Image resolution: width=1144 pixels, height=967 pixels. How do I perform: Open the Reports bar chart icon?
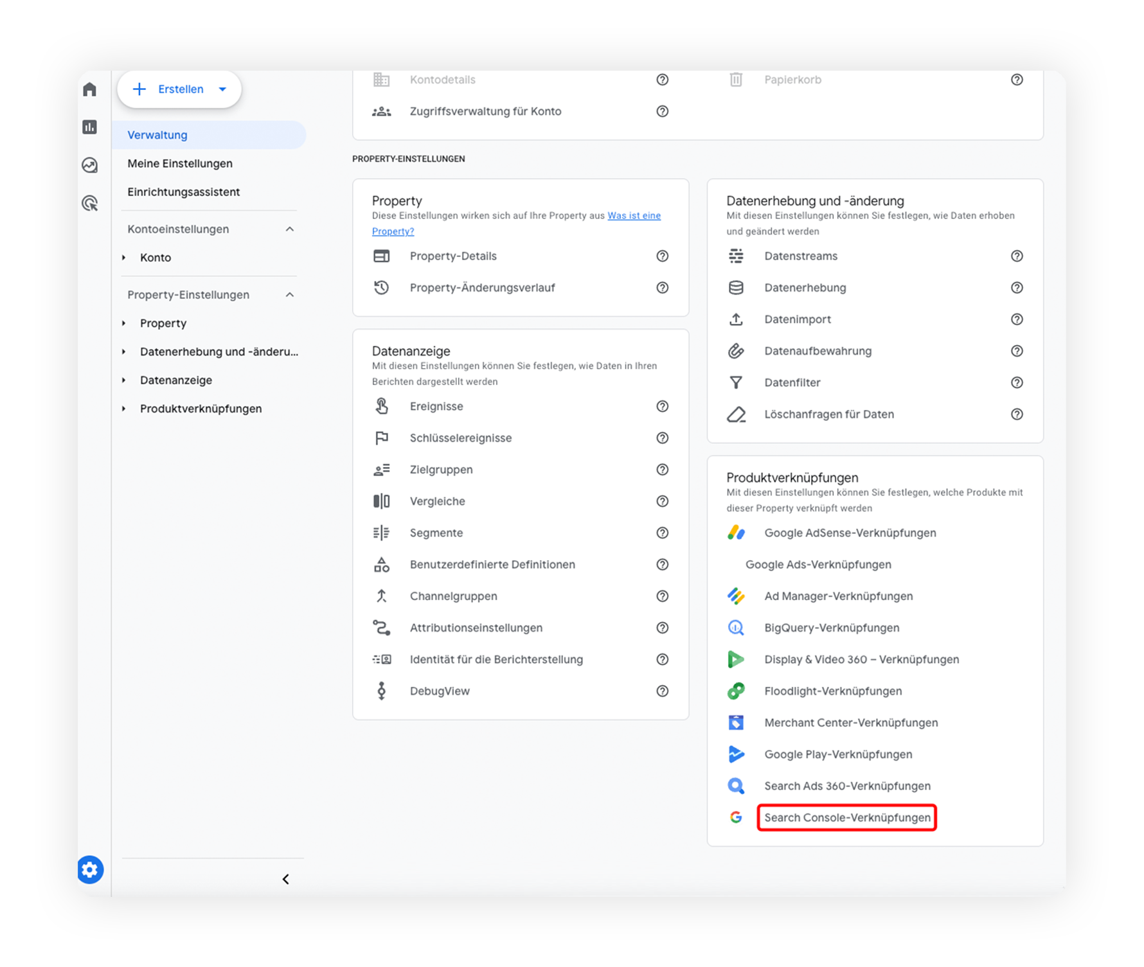tap(90, 127)
